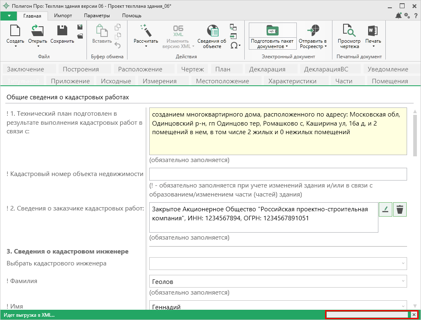Switch to the Импорт ribbon tab

tap(63, 16)
